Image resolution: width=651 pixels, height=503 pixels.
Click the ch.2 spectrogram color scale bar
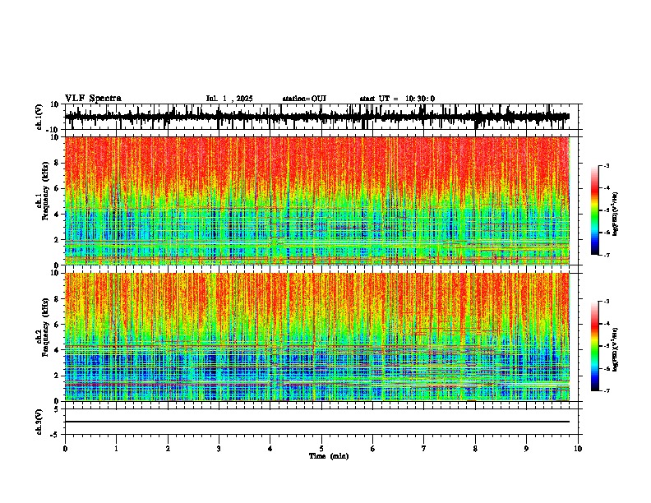pos(595,346)
